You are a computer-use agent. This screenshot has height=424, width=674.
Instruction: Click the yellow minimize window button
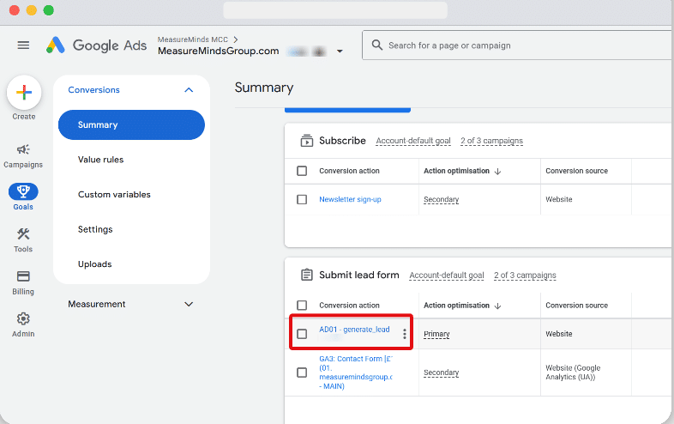tap(32, 10)
